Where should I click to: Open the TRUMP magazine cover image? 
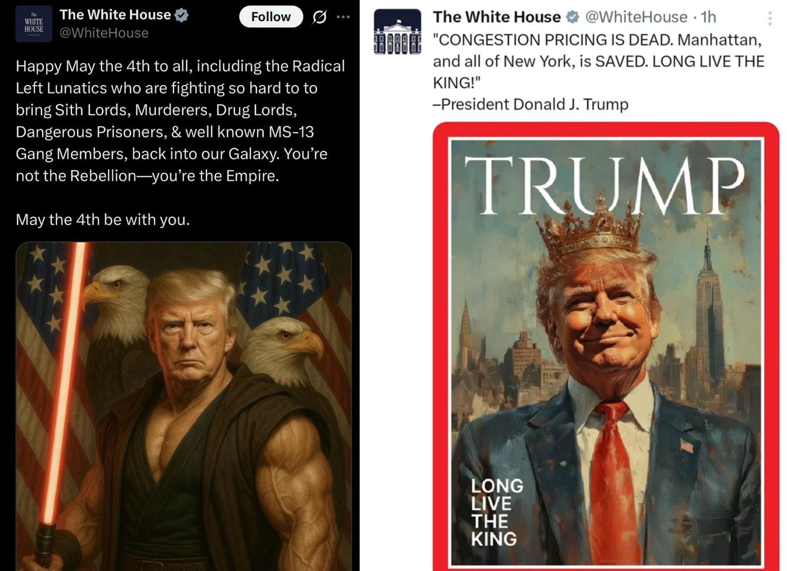[606, 346]
